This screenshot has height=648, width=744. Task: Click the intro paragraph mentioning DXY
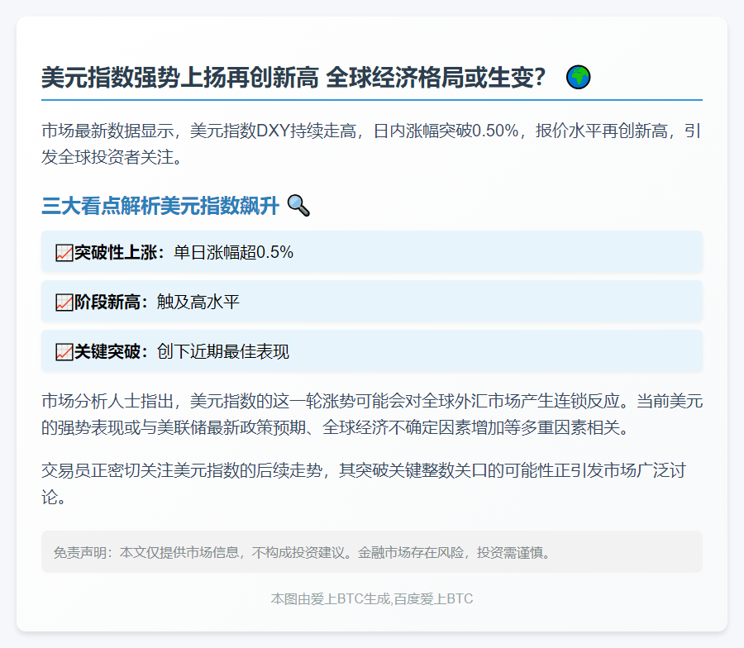point(371,144)
